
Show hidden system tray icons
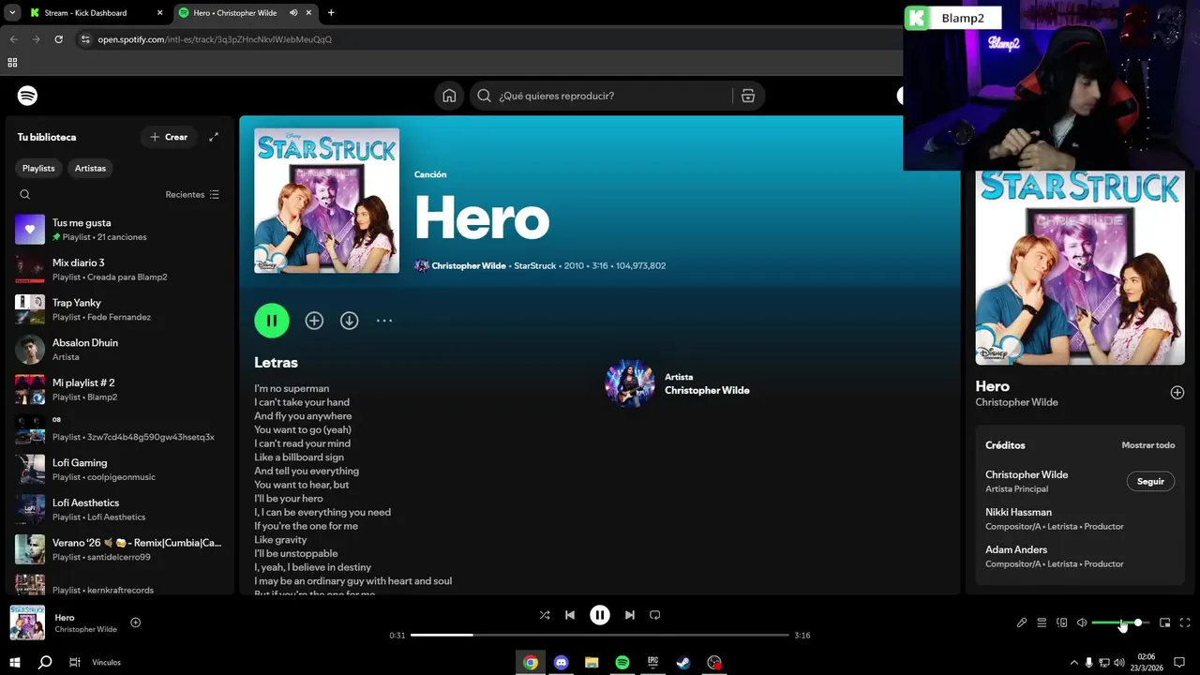[x=1073, y=663]
